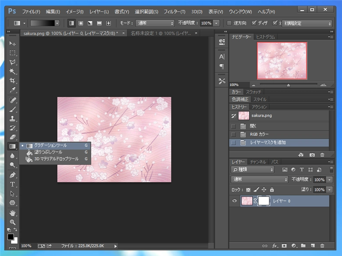Select the RGB カラー history state
This screenshot has width=342, height=256.
point(259,134)
